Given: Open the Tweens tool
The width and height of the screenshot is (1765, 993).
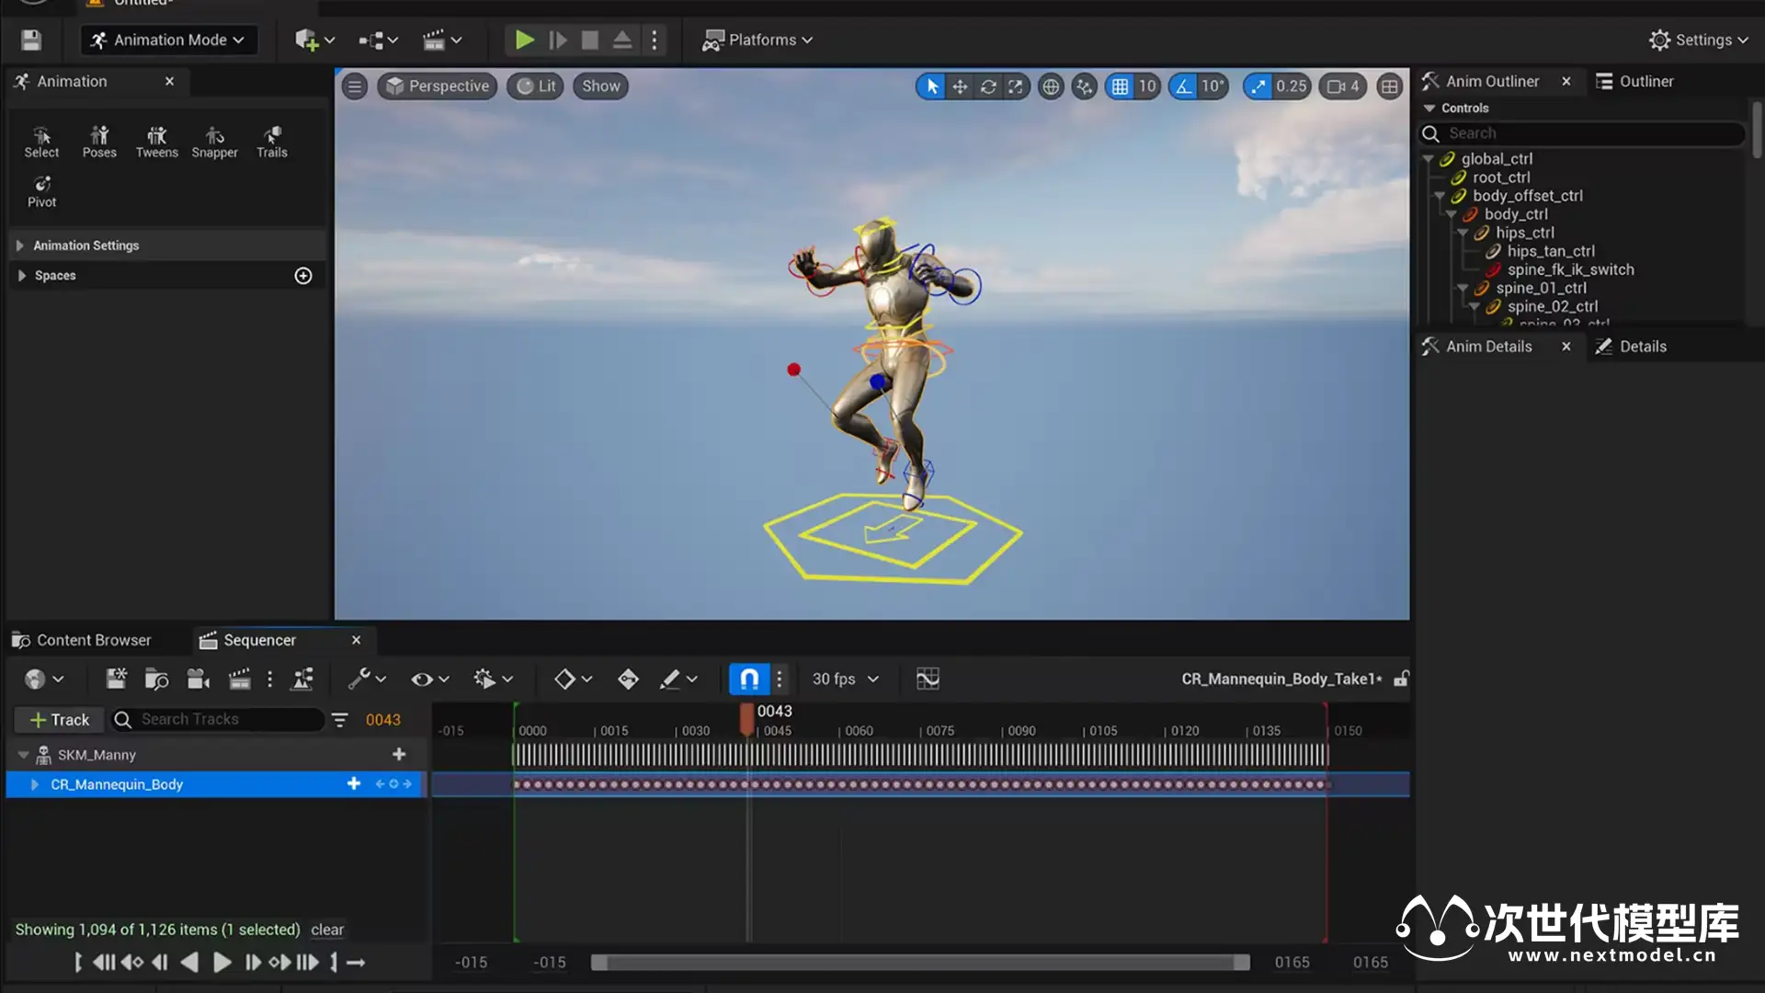Looking at the screenshot, I should [x=156, y=142].
